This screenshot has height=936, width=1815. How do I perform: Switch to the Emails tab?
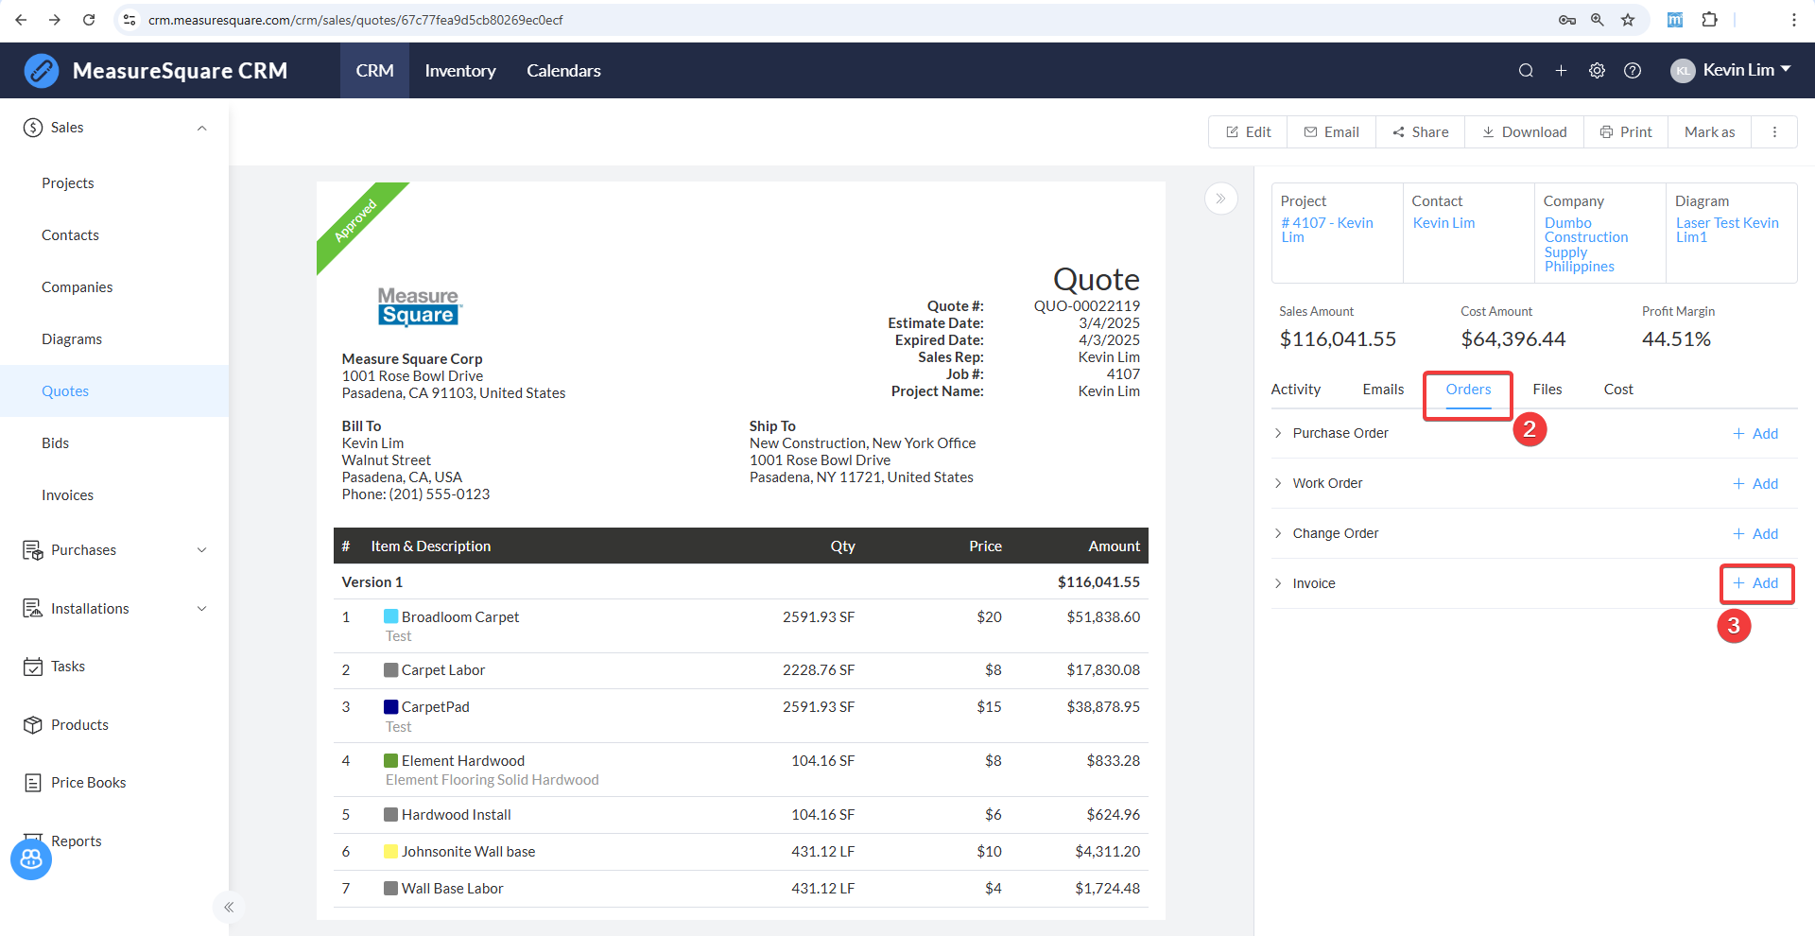pyautogui.click(x=1383, y=390)
